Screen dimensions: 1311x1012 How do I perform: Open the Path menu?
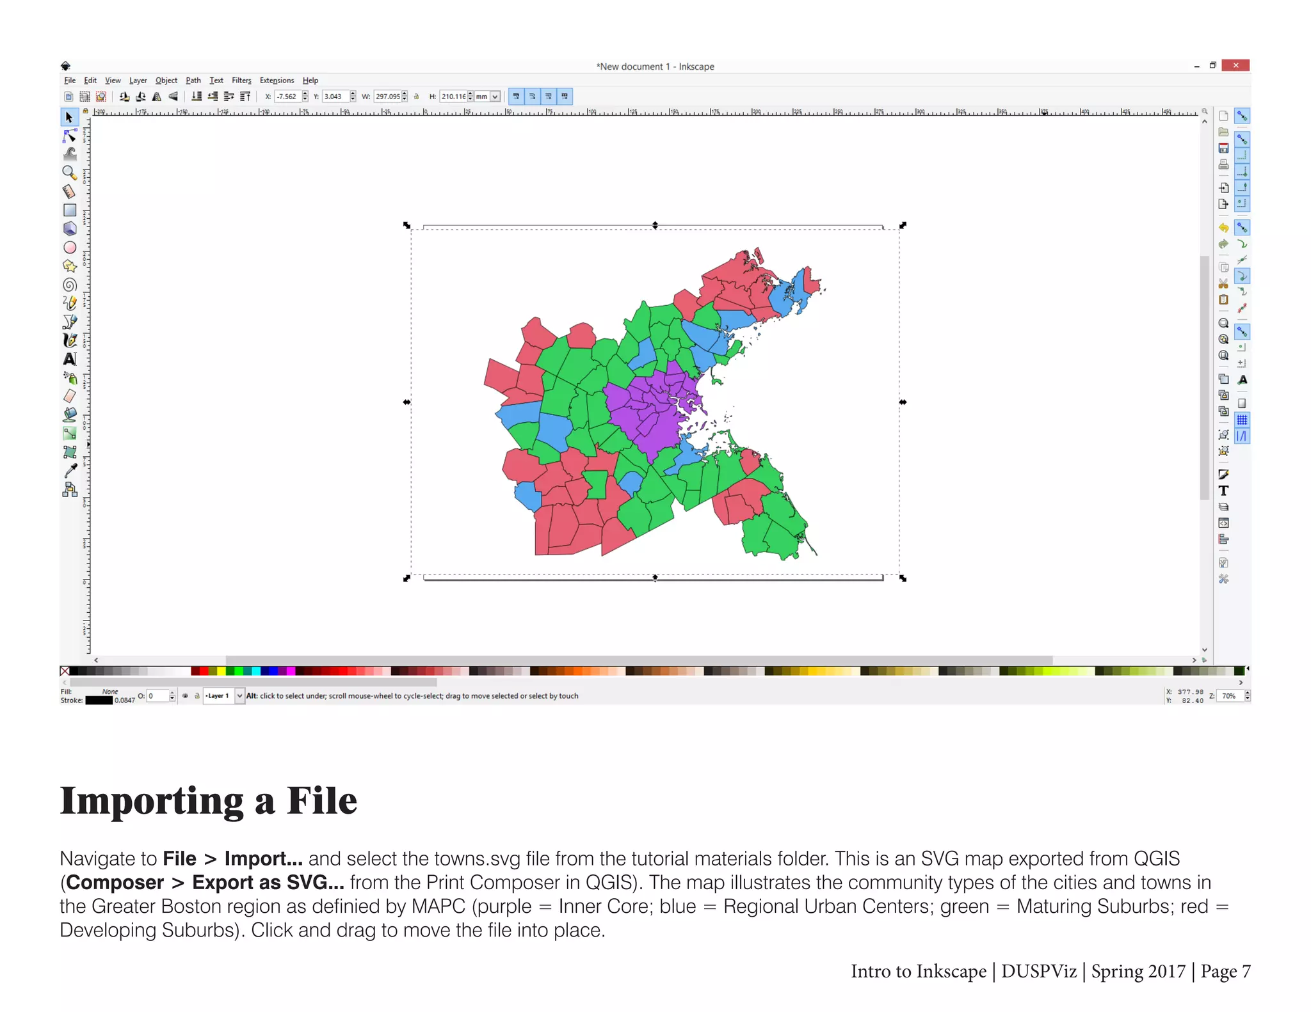[193, 81]
